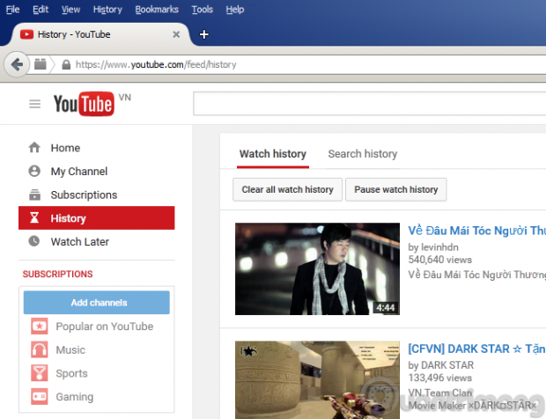Switch to the Watch history tab

click(273, 154)
